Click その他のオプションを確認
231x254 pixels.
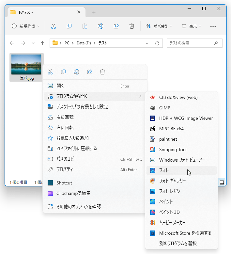click(x=95, y=207)
